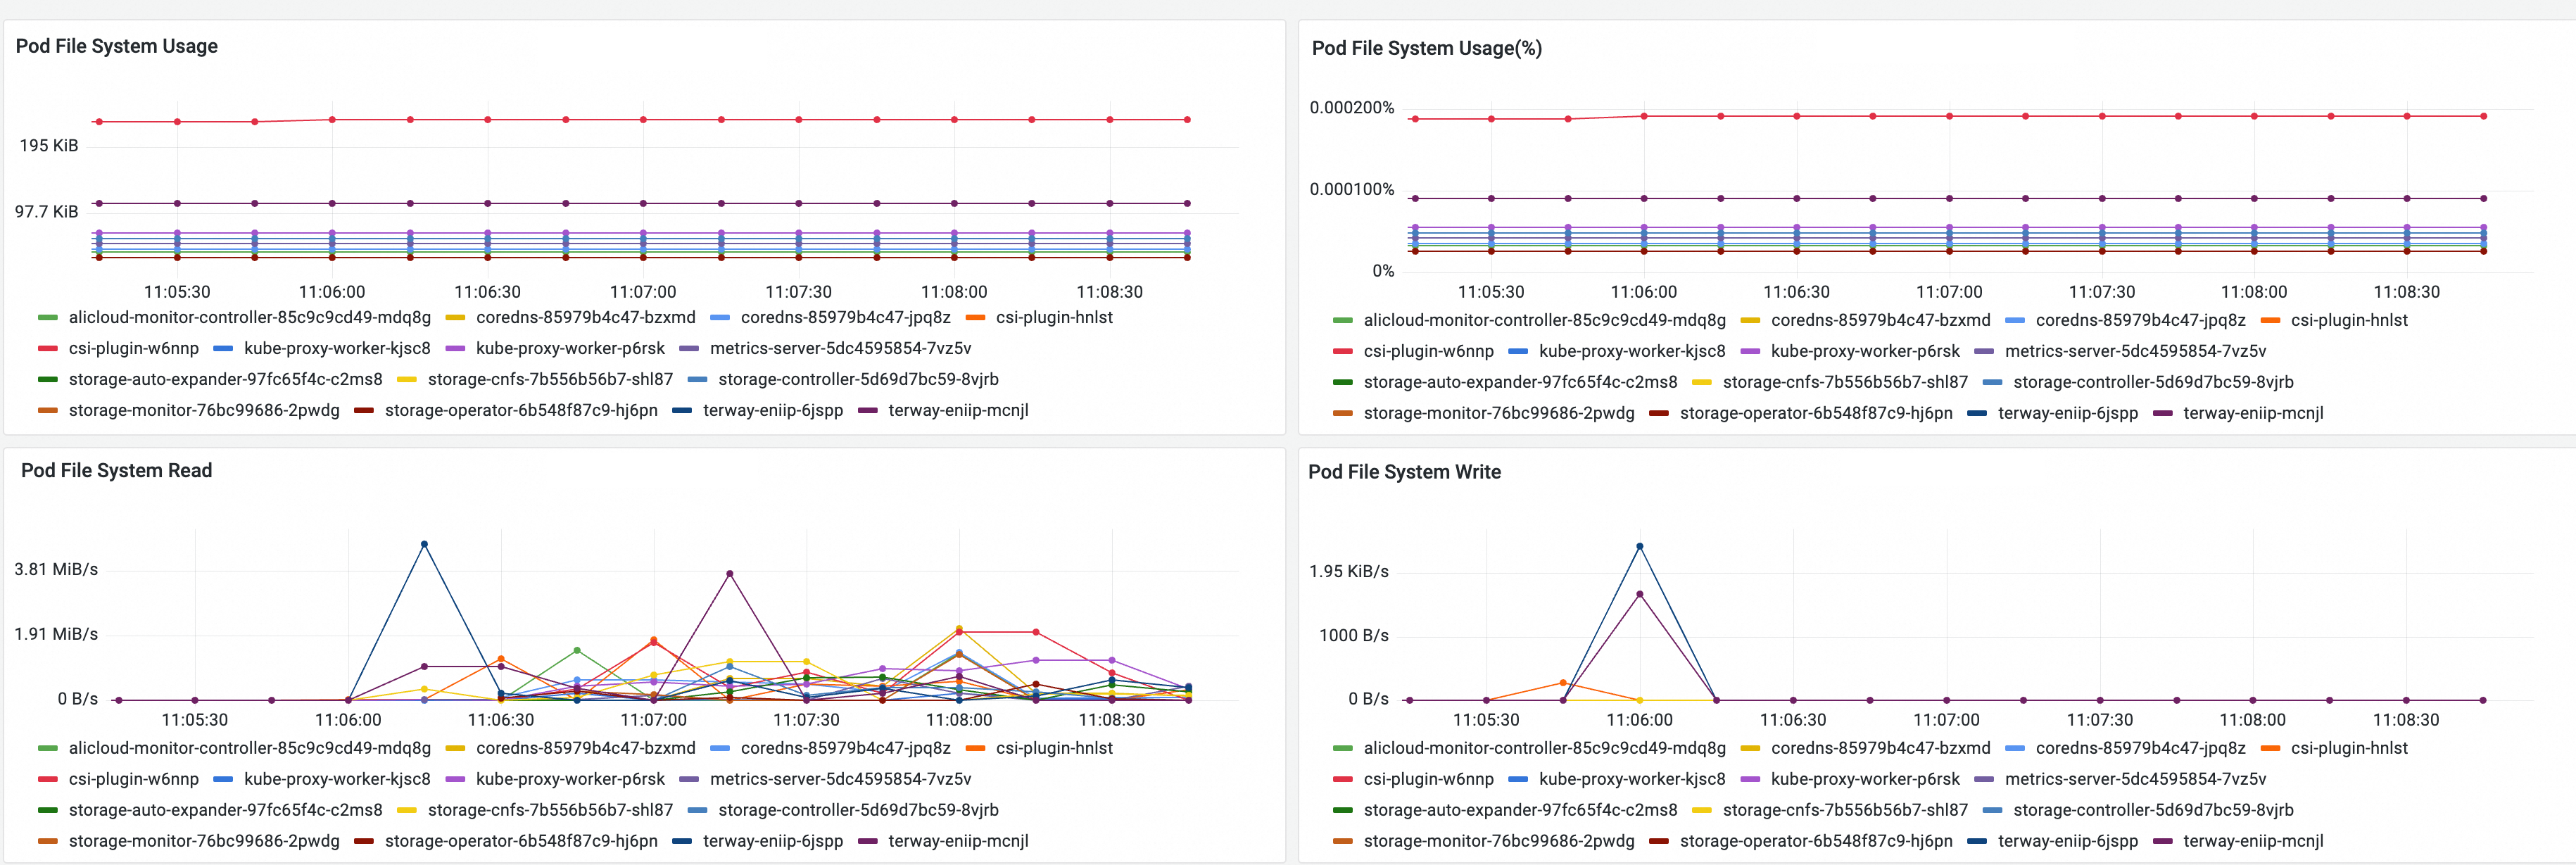Click storage-operator dark red swatch in Usage legend
The image size is (2576, 865).
[x=364, y=410]
